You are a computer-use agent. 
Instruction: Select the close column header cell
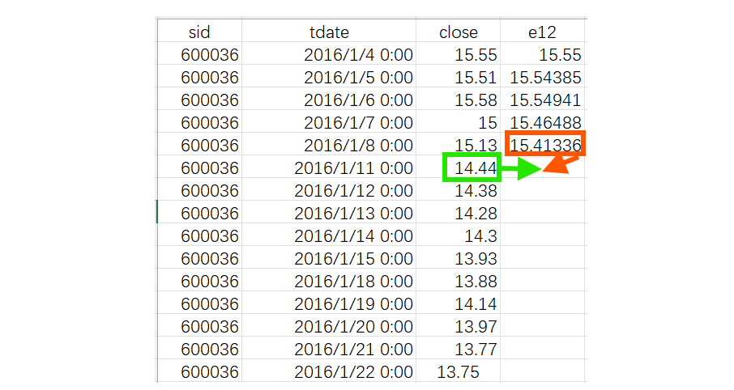pos(458,32)
